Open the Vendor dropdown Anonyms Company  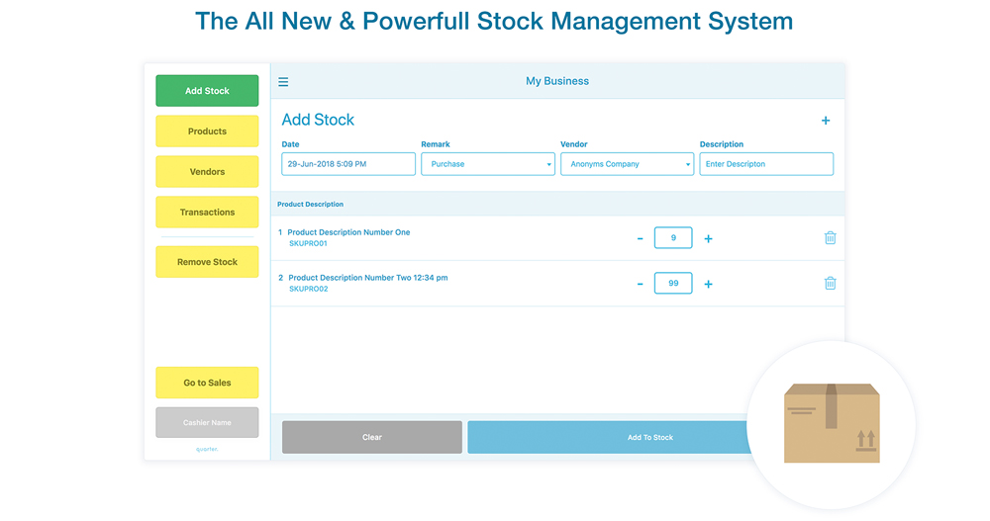[627, 164]
